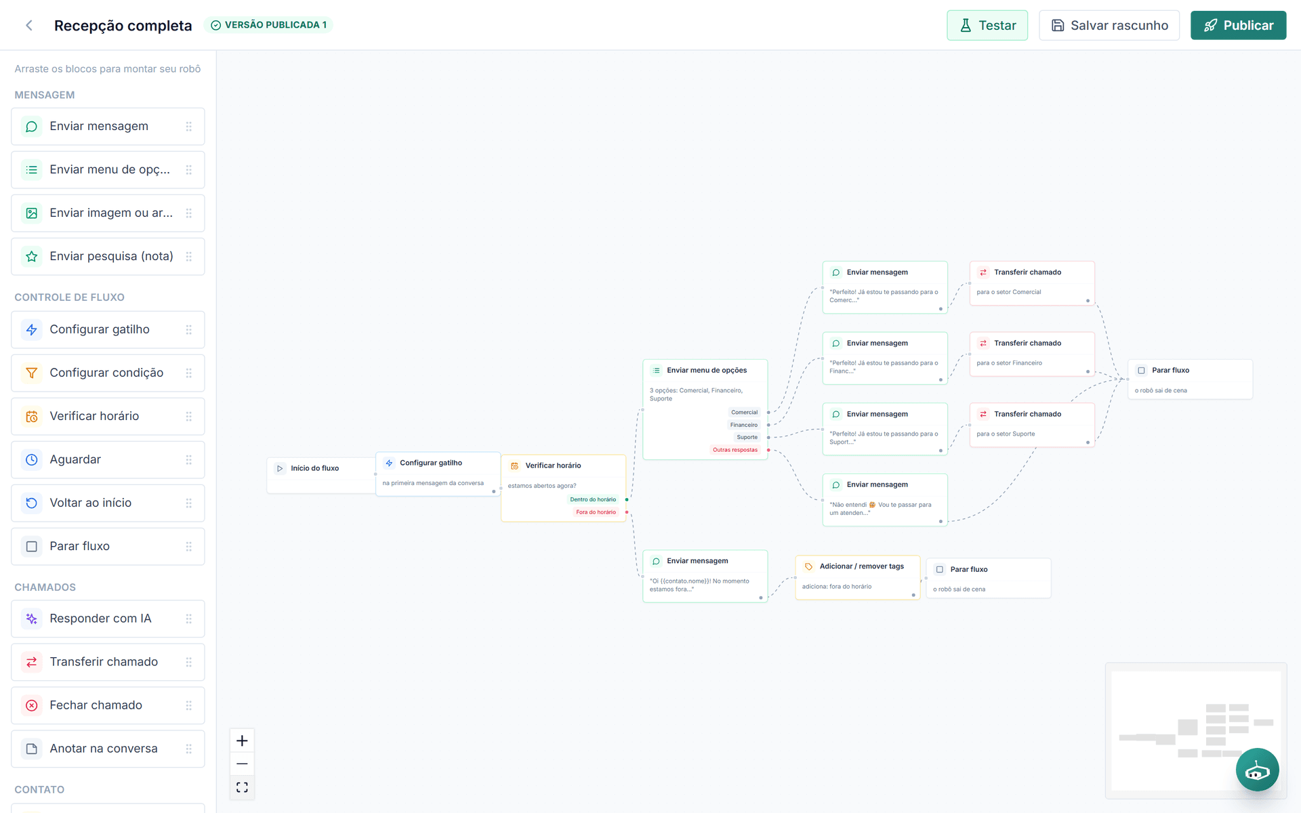Screen dimensions: 1301x813
Task: Open the chatbot assistant floating button
Action: (x=1257, y=770)
